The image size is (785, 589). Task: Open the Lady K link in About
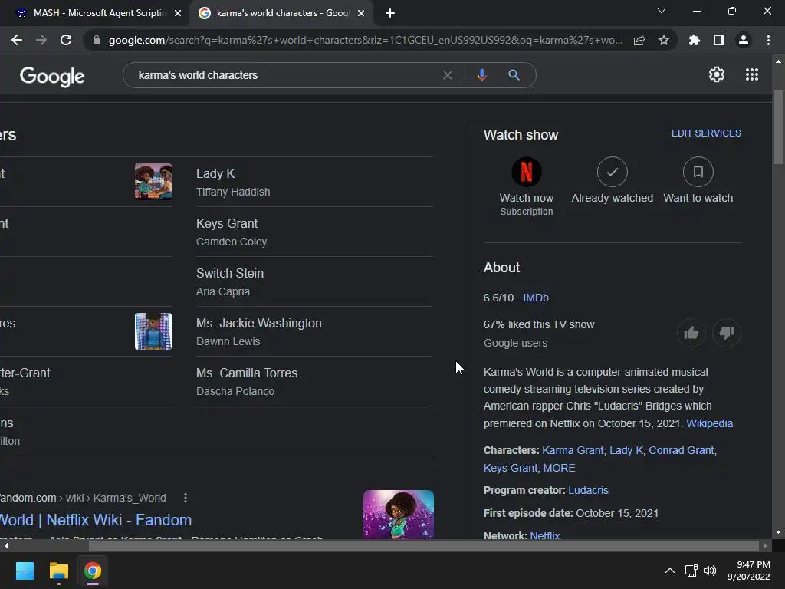click(626, 450)
